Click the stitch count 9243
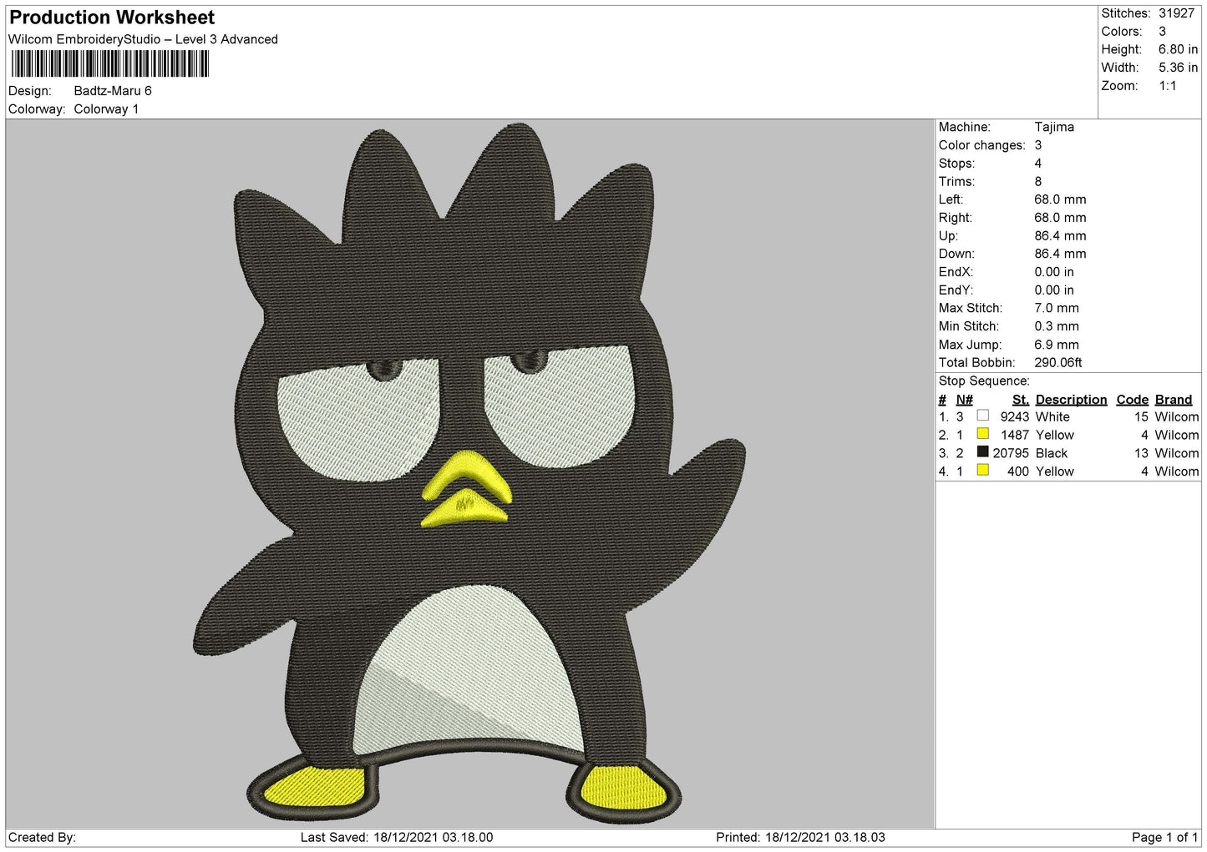Viewport: 1207px width, 852px height. click(x=1015, y=417)
